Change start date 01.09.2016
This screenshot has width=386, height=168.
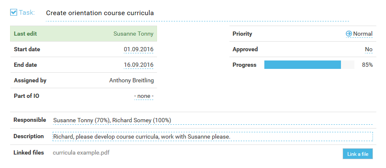coord(138,50)
